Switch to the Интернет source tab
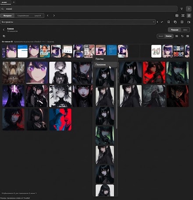The height and width of the screenshot is (200, 193). [7, 15]
